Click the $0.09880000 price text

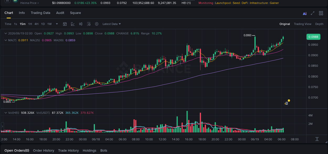pyautogui.click(x=61, y=3)
